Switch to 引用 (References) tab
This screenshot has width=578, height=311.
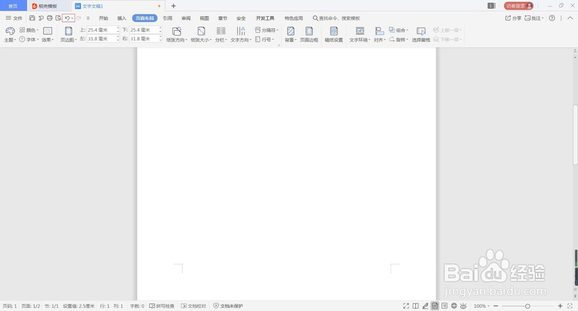168,18
